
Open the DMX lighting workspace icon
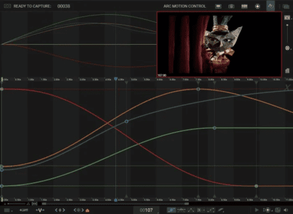[258, 6]
